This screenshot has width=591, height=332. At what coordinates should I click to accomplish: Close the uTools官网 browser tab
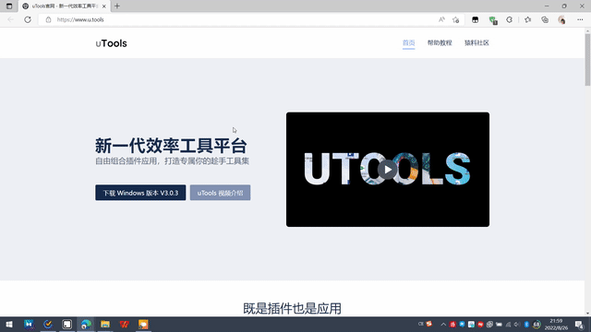104,6
